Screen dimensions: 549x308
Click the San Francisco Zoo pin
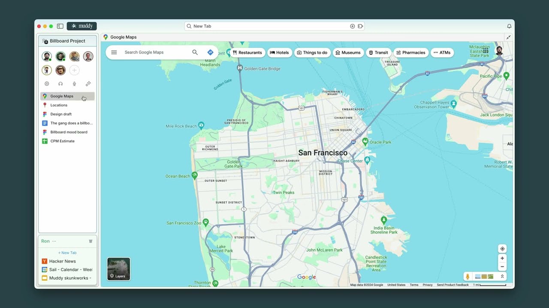point(206,222)
